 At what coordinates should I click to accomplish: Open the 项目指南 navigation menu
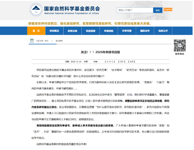(x=91, y=31)
